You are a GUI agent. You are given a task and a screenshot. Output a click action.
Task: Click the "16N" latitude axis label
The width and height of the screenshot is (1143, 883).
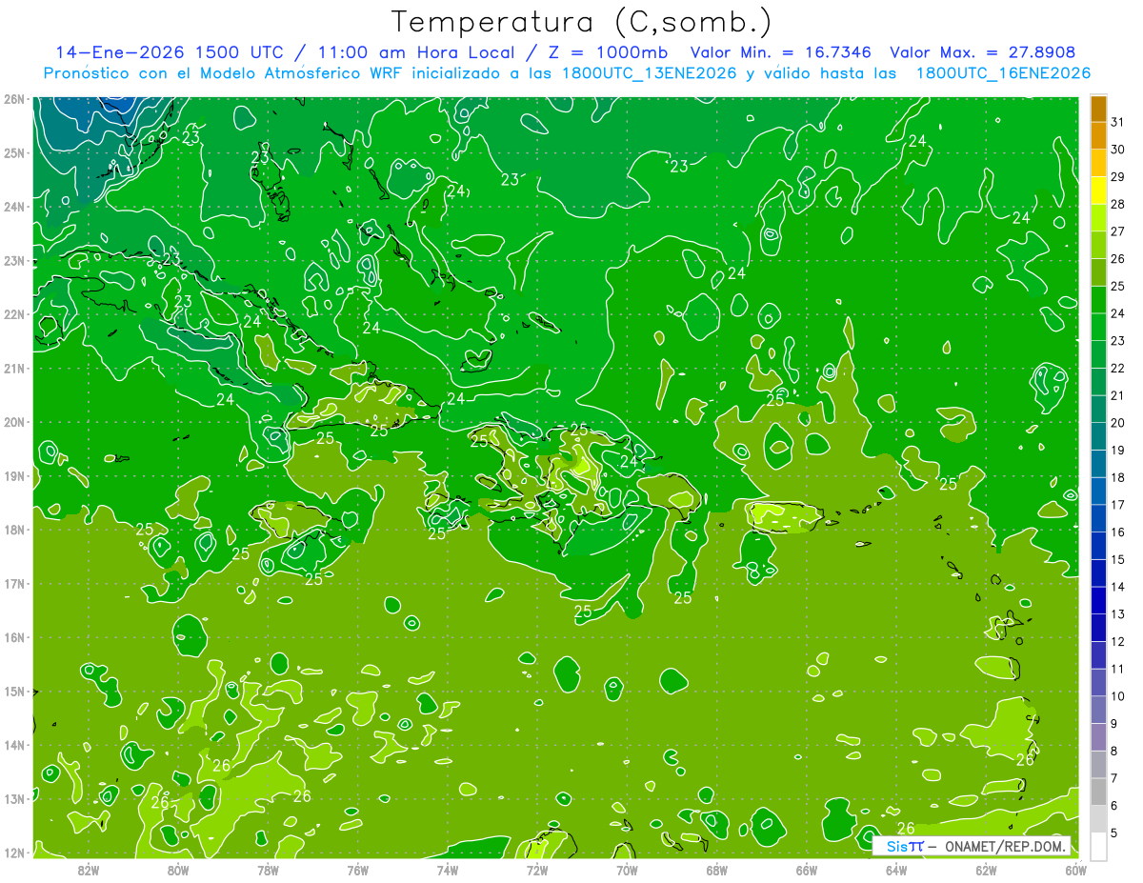pyautogui.click(x=13, y=637)
